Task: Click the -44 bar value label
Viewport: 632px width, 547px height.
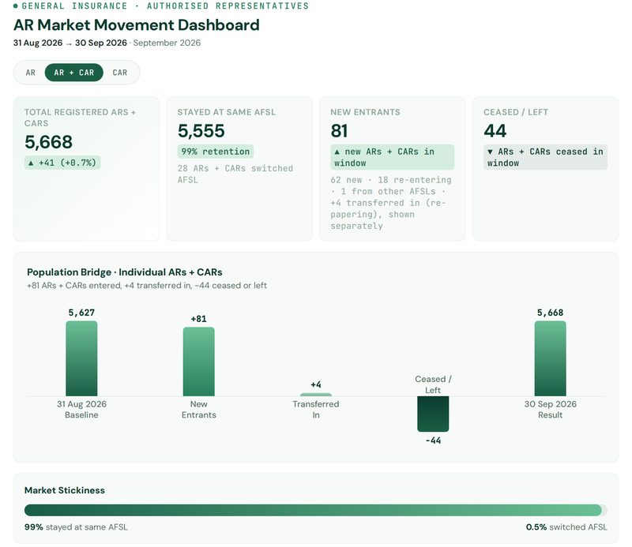Action: click(433, 440)
